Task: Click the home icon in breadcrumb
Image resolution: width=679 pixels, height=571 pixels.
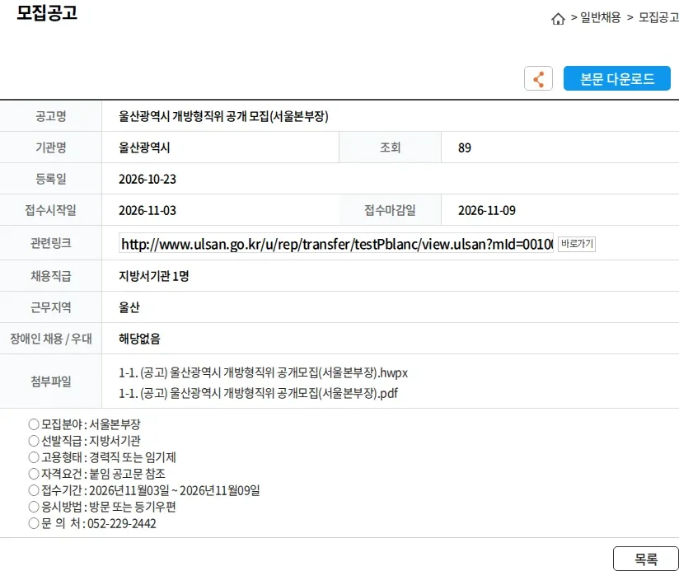Action: click(x=558, y=19)
